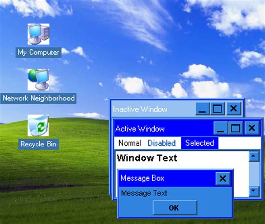Maximize the Active Window
Image resolution: width=265 pixels, height=224 pixels.
click(235, 128)
